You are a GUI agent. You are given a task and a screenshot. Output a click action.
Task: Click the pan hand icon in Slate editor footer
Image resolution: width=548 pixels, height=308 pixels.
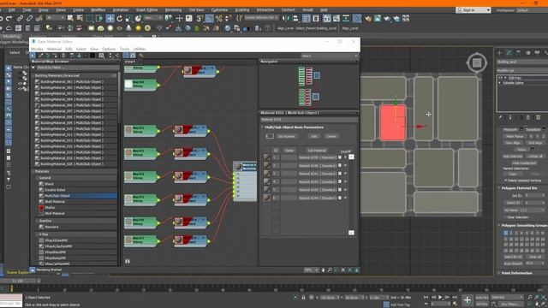tap(323, 270)
